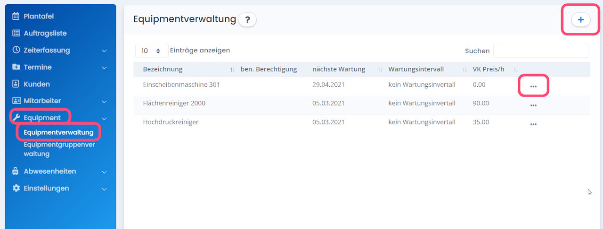Click the Auftragsliste list icon
The image size is (603, 229).
click(x=16, y=33)
